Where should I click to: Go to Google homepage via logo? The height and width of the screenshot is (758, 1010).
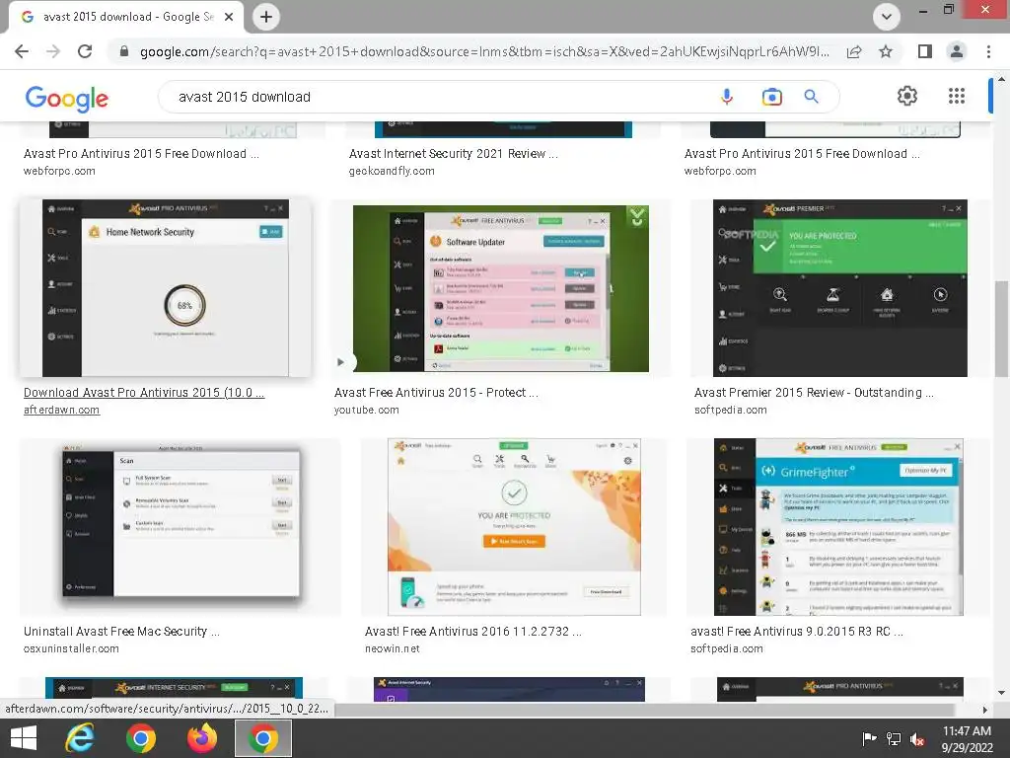click(x=67, y=98)
